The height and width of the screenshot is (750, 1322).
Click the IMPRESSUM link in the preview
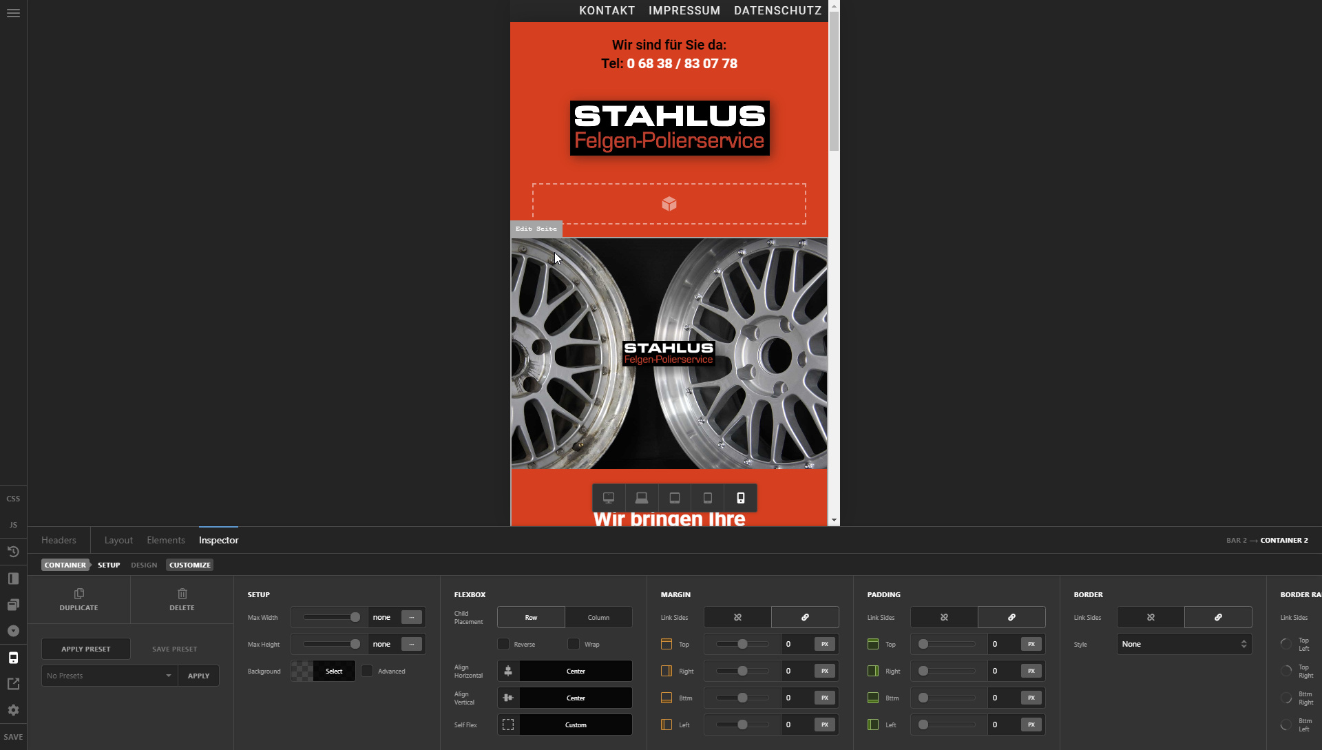(684, 10)
